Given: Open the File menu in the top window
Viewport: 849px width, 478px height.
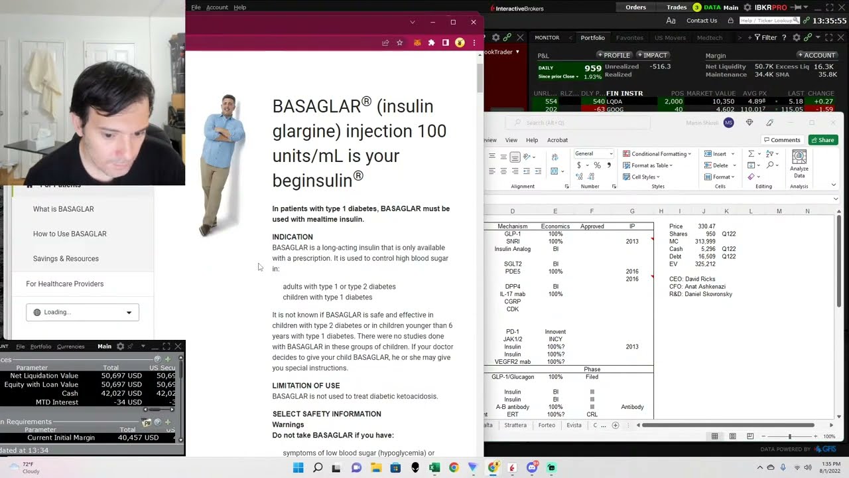Looking at the screenshot, I should 196,7.
